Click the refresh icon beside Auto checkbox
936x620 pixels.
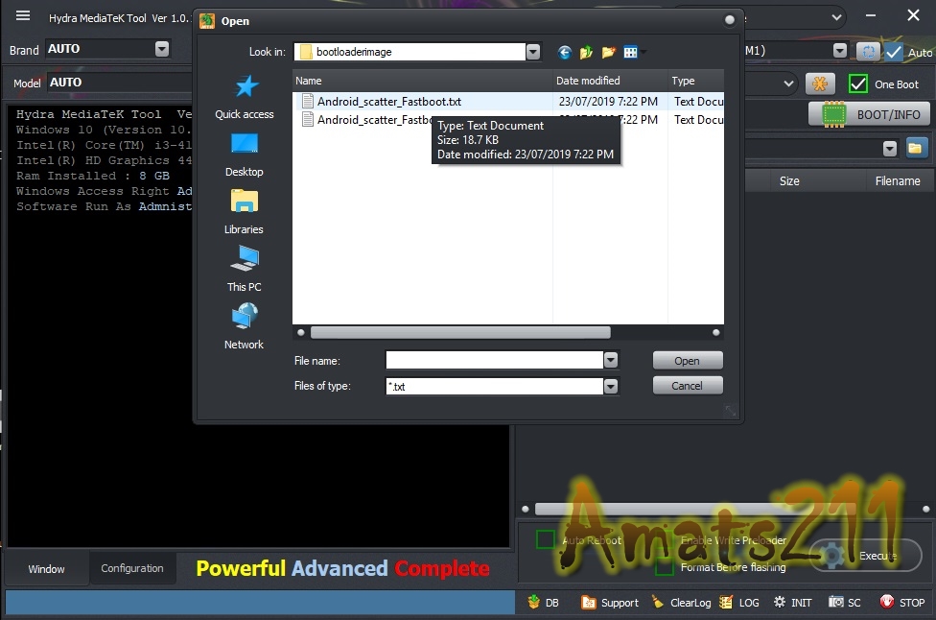(x=869, y=52)
